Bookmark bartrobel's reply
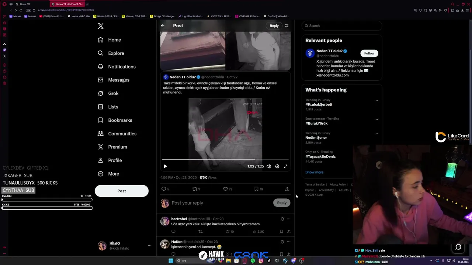Image resolution: width=472 pixels, height=265 pixels. [281, 232]
